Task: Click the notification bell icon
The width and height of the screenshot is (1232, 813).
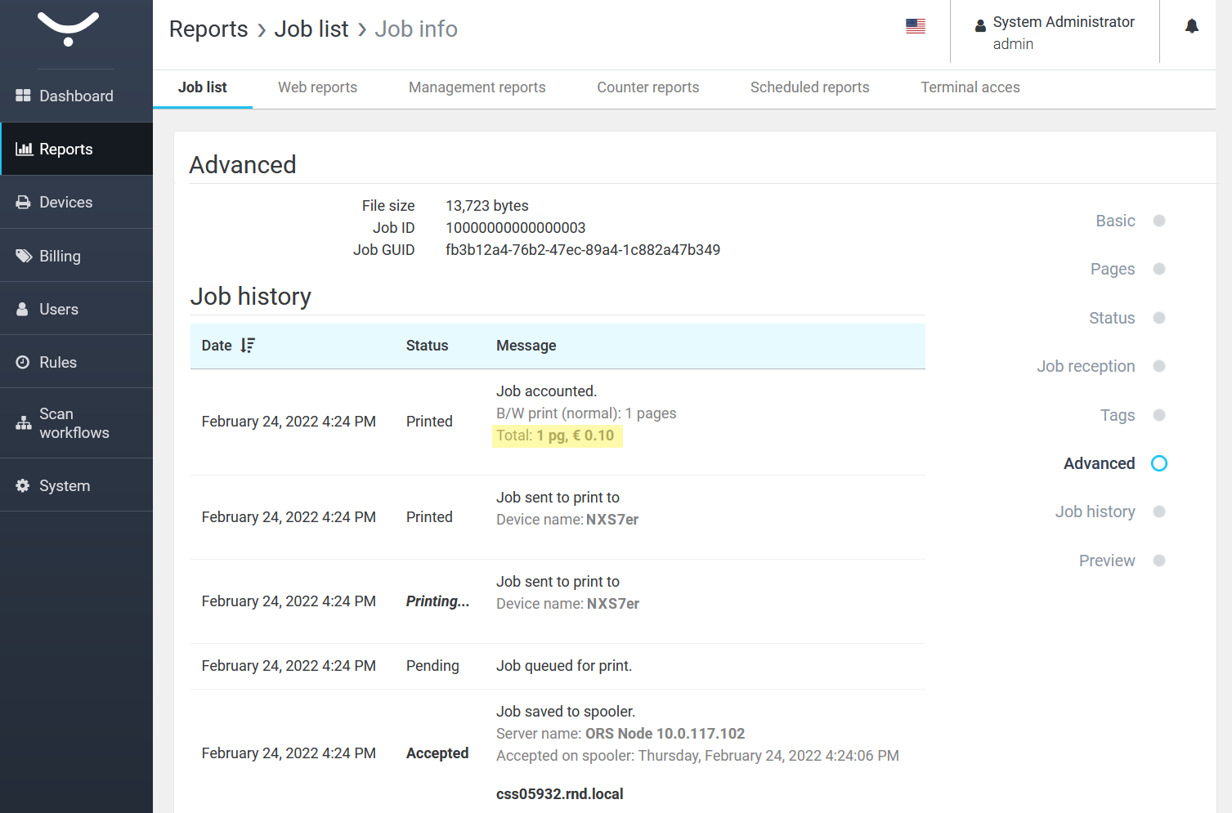Action: [1191, 27]
